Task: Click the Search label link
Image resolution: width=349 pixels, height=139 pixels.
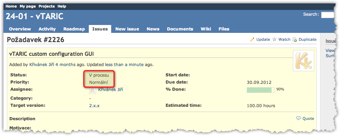Action: (x=311, y=14)
